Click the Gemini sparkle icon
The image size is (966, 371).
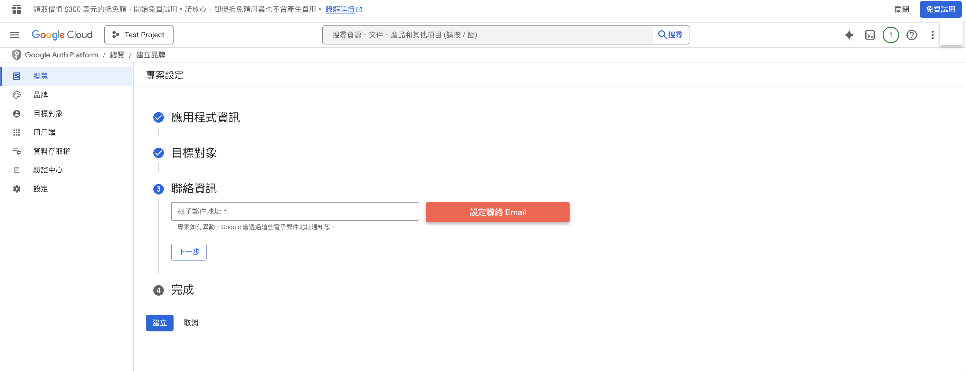848,35
